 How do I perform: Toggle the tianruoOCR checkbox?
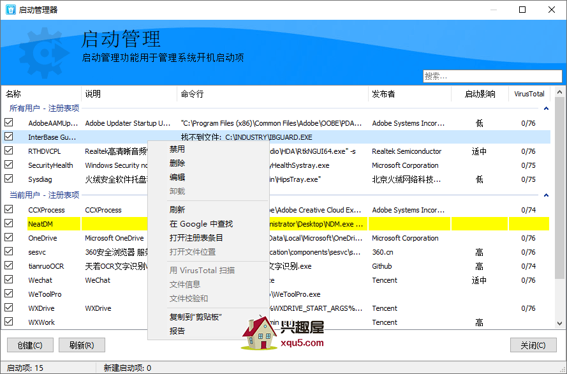click(9, 266)
